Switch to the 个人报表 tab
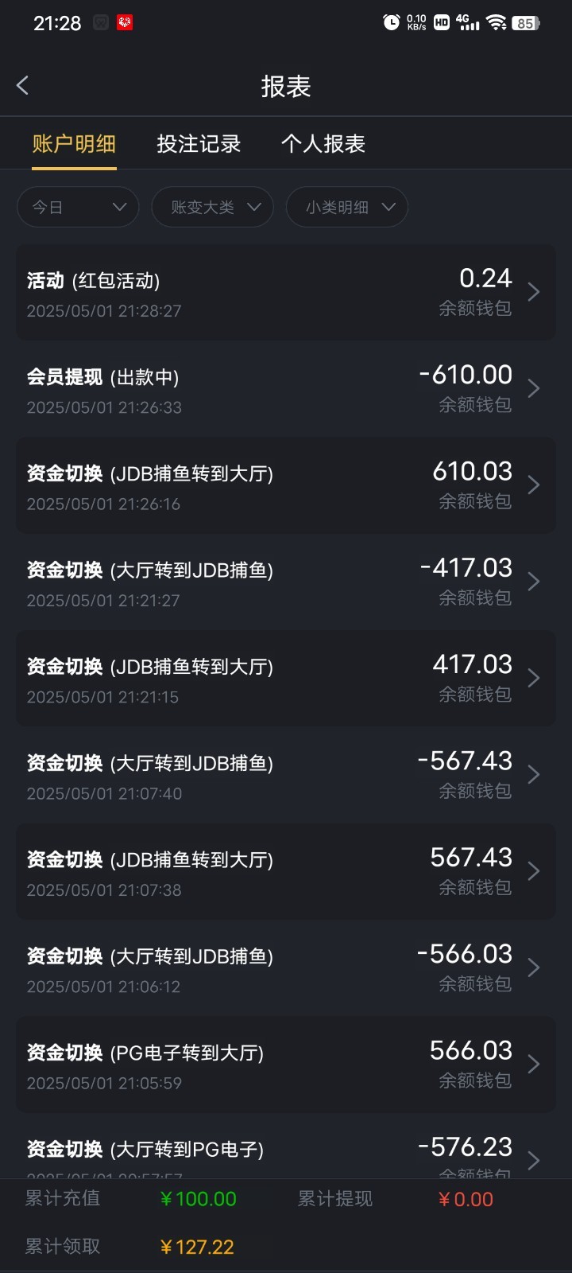 pos(323,144)
